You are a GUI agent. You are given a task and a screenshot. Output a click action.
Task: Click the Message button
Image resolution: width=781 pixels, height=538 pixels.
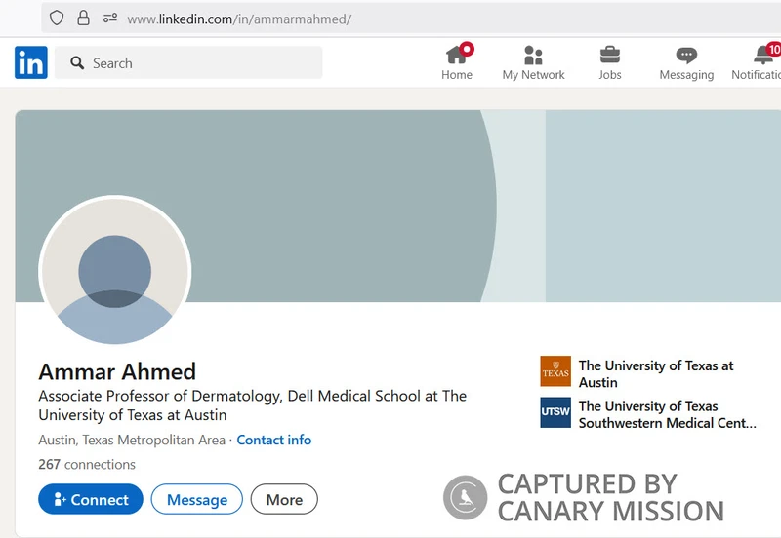197,499
